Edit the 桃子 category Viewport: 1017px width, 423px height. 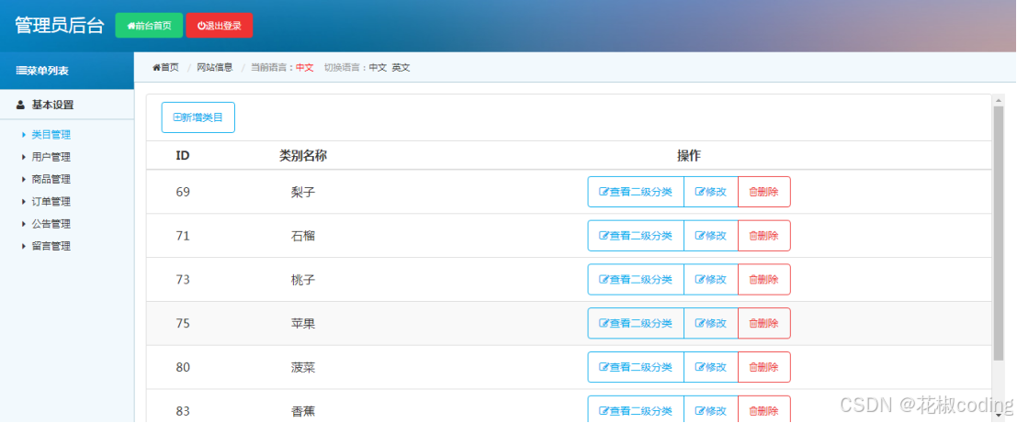click(x=711, y=279)
